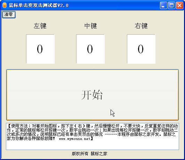Close the tester window
The image size is (185, 160).
pyautogui.click(x=179, y=6)
